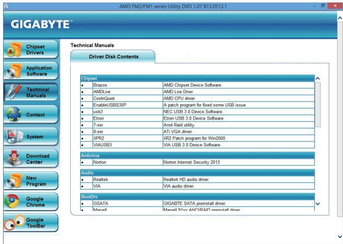The height and width of the screenshot is (244, 343).
Task: Close the Utility DVD window
Action: (x=335, y=6)
